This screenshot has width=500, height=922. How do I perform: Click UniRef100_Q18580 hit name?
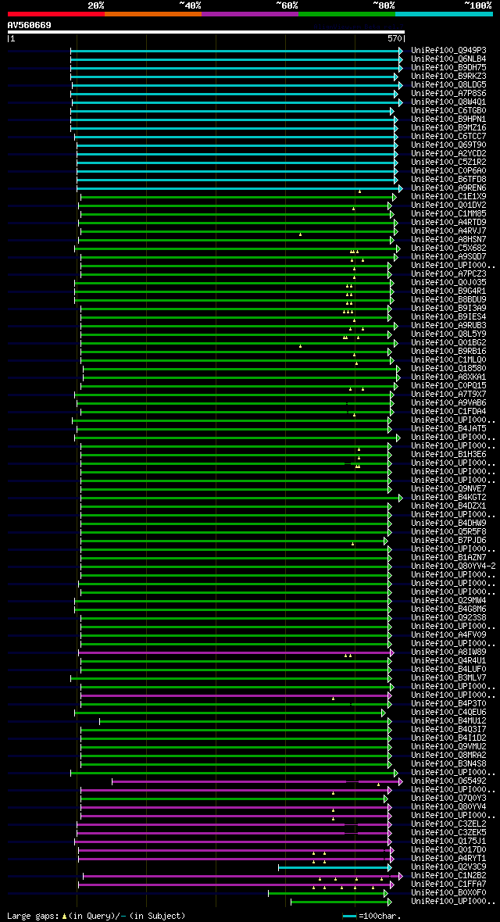[448, 368]
